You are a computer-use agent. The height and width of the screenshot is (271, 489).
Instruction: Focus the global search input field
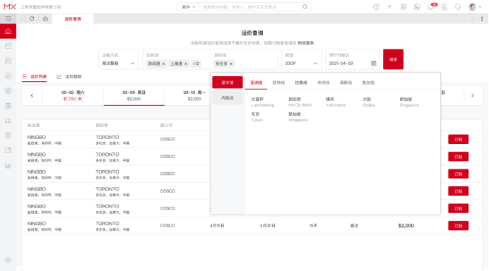click(251, 7)
